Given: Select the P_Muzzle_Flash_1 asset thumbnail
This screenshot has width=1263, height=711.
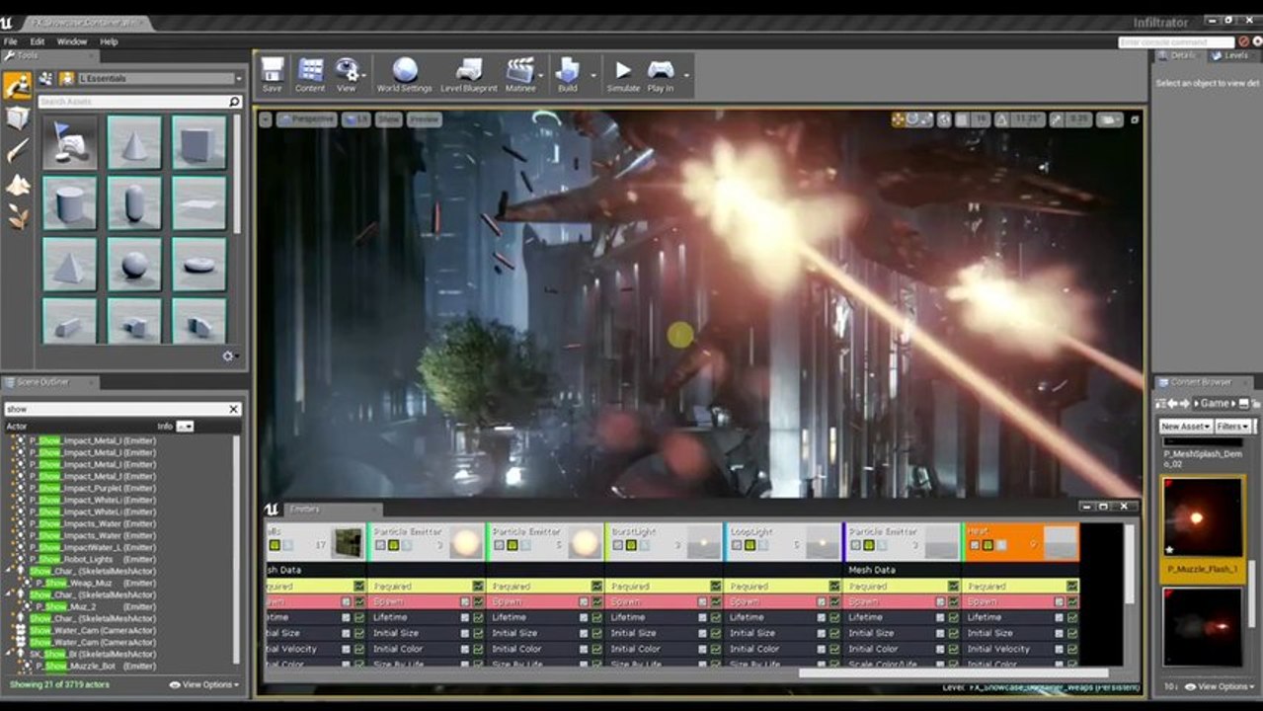Looking at the screenshot, I should coord(1202,517).
